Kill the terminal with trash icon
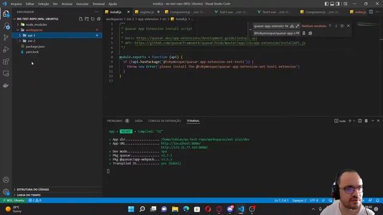The image size is (383, 215). [x=366, y=121]
